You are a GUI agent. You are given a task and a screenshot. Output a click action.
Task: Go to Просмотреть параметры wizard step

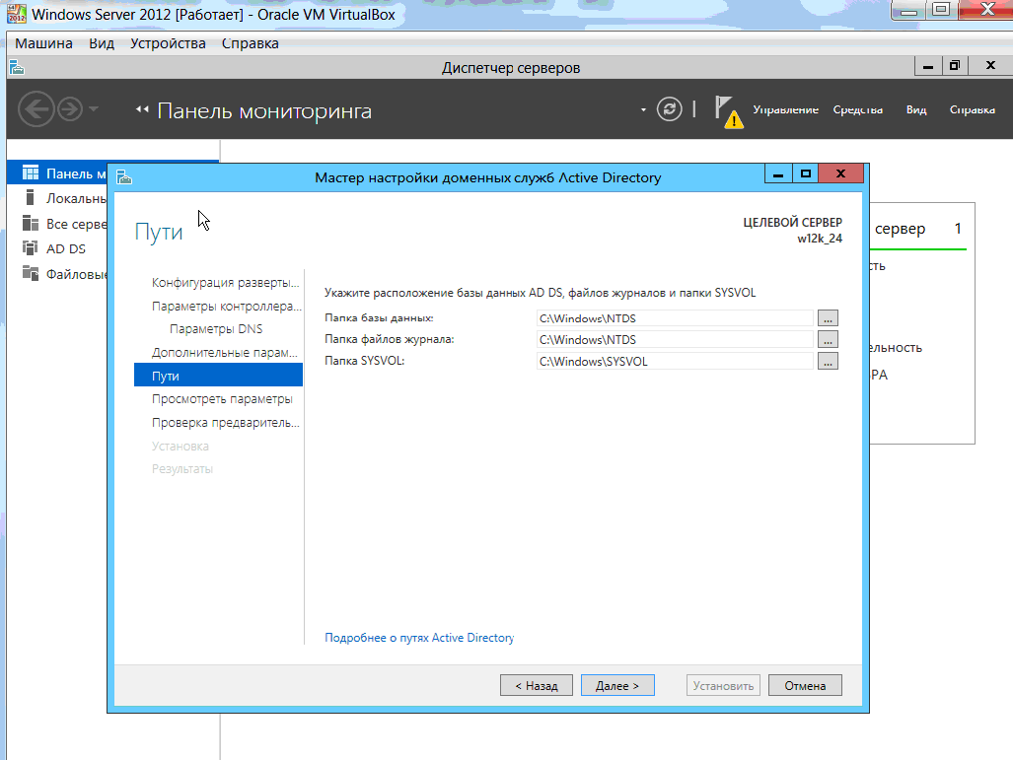[222, 399]
